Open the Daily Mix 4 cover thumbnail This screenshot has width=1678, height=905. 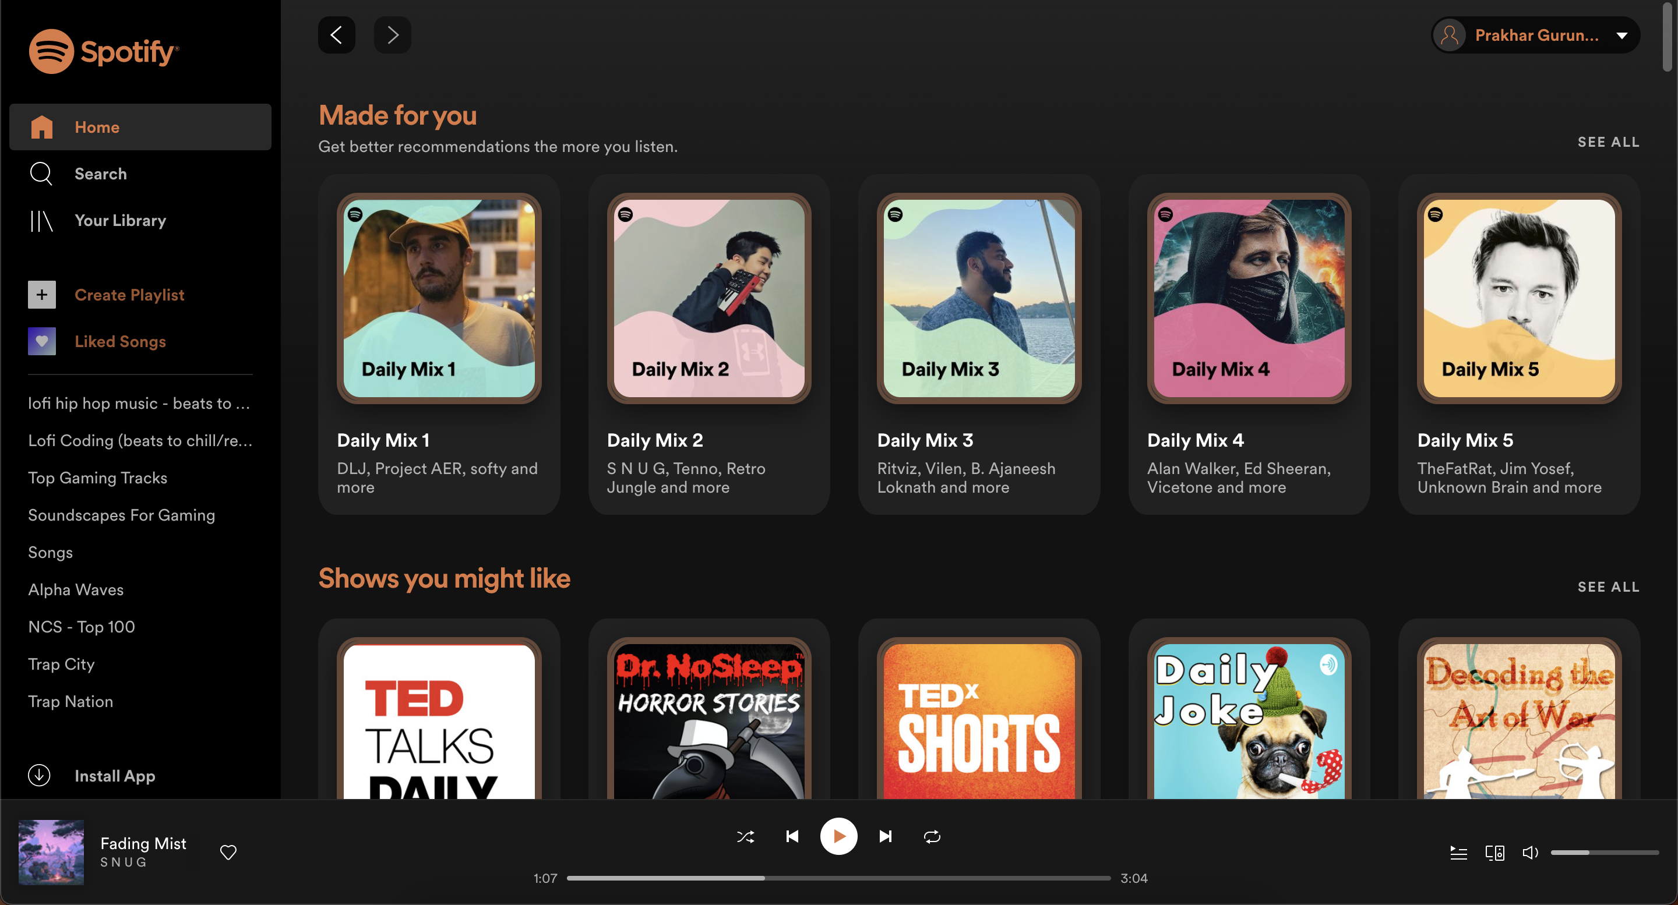[x=1249, y=298]
